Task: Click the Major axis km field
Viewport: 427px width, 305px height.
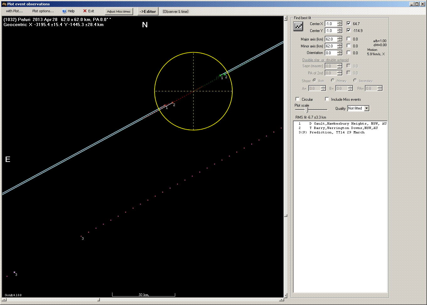Action: (x=331, y=39)
